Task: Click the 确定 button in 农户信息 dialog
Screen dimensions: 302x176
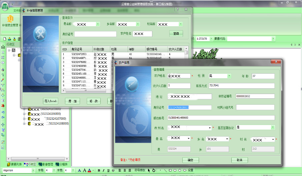Action: coord(190,160)
